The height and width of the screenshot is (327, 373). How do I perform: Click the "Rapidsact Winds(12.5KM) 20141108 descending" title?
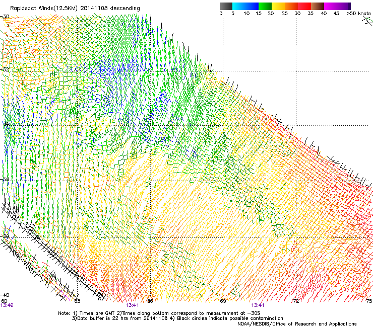pos(75,9)
